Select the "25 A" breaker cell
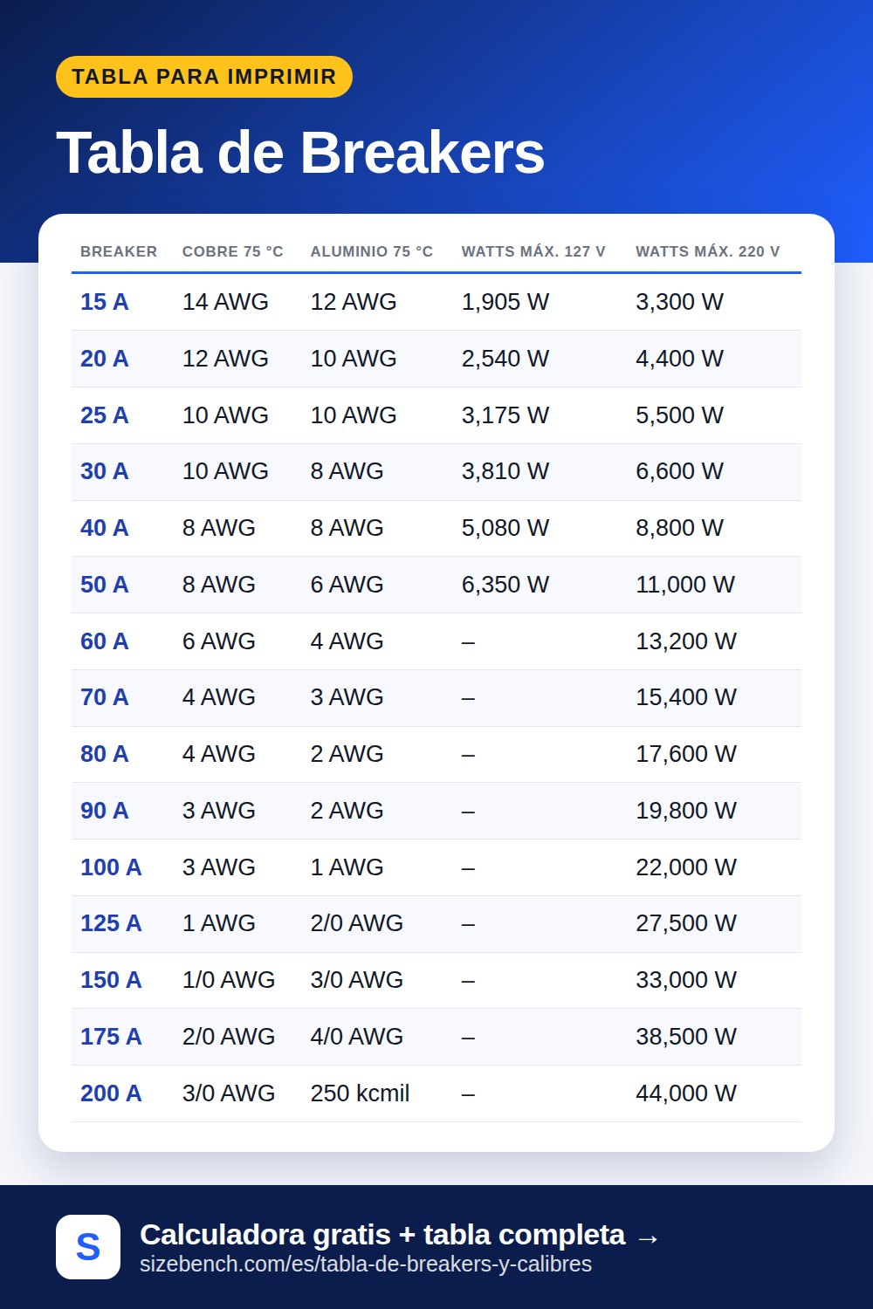 point(105,415)
